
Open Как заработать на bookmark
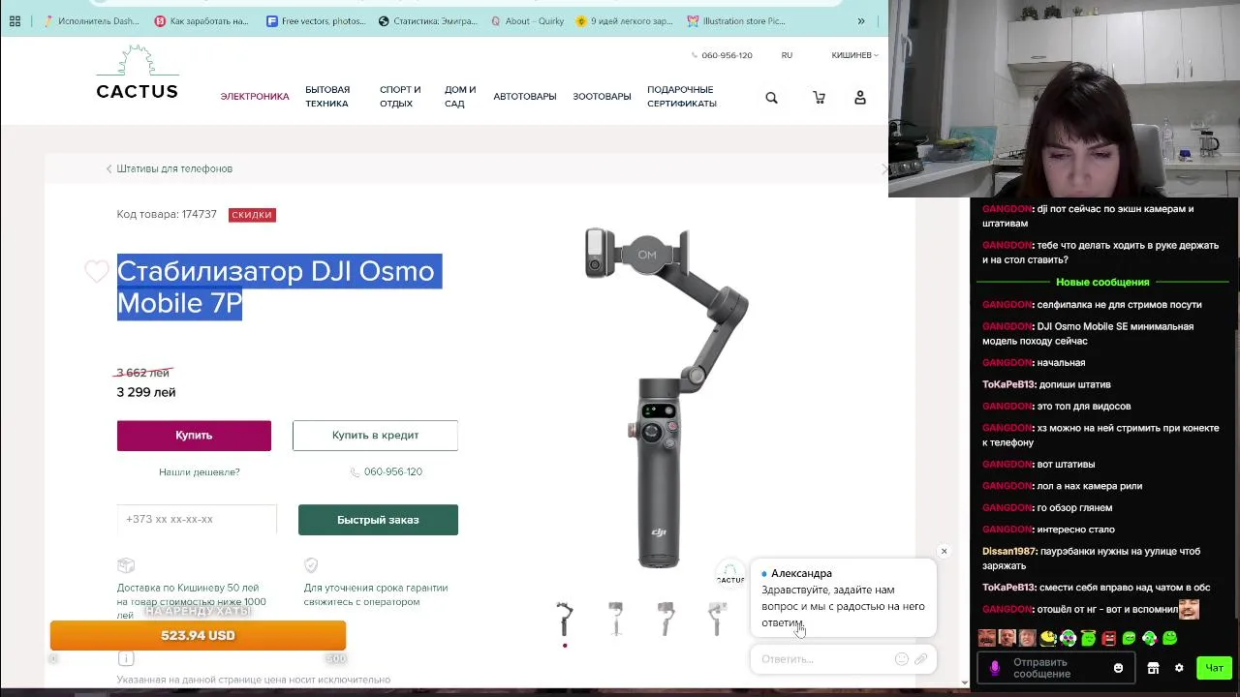tap(201, 20)
